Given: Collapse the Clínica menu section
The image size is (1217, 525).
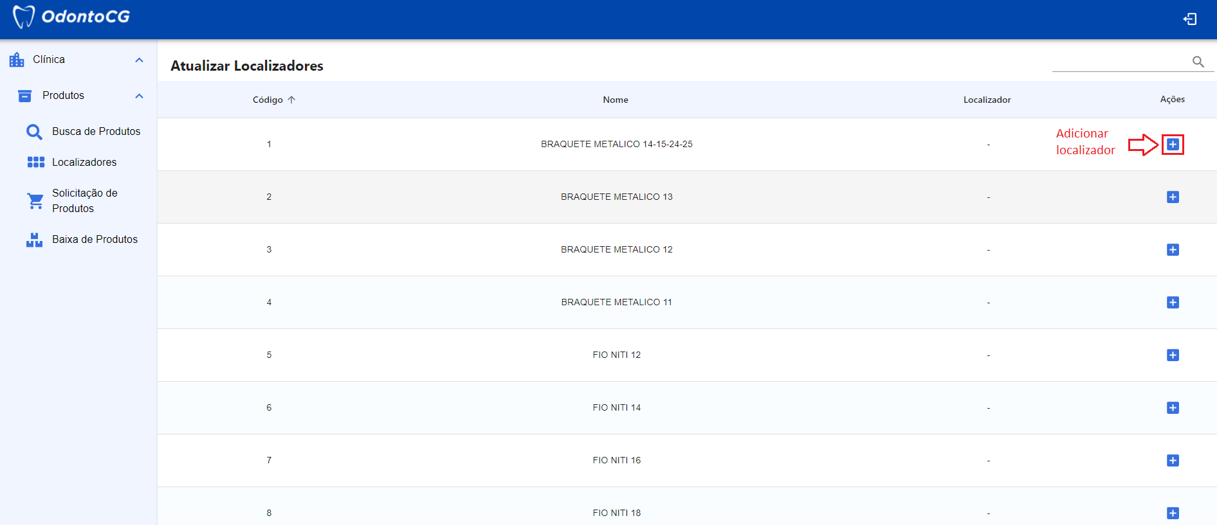Looking at the screenshot, I should [x=139, y=60].
